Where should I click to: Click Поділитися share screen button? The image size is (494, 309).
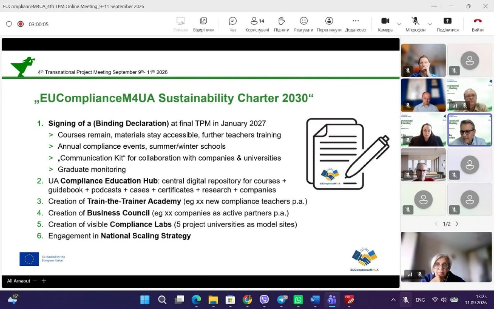447,24
